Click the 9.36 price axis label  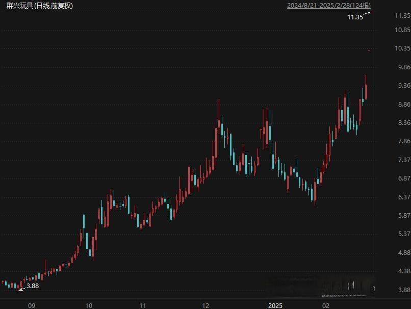tap(404, 86)
